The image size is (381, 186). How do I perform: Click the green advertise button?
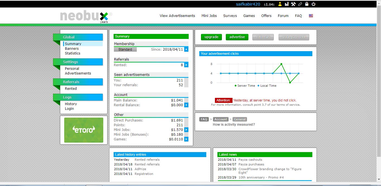pyautogui.click(x=237, y=37)
